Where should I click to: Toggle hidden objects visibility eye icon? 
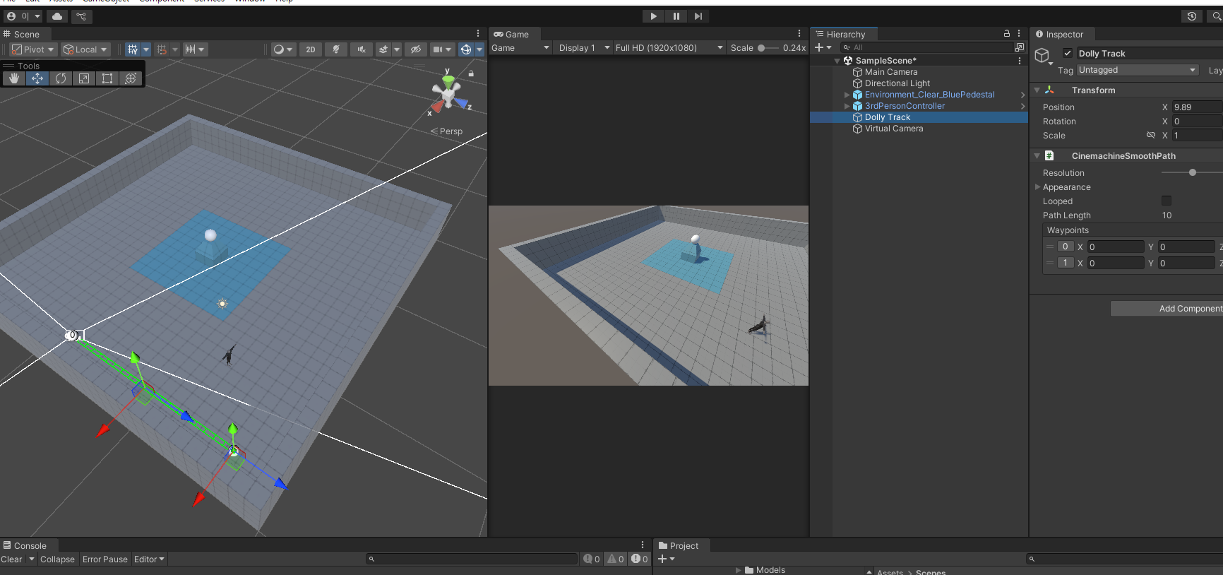416,49
